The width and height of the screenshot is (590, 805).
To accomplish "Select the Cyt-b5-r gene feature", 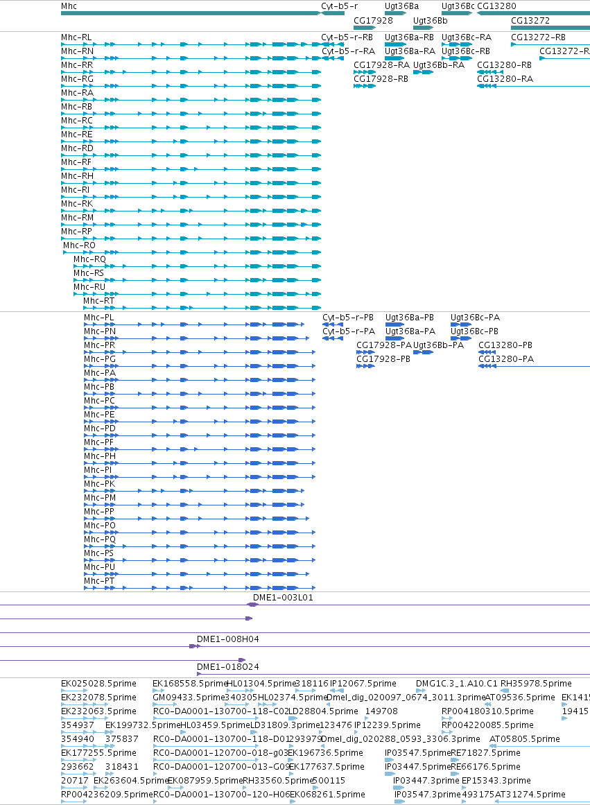I will point(333,13).
